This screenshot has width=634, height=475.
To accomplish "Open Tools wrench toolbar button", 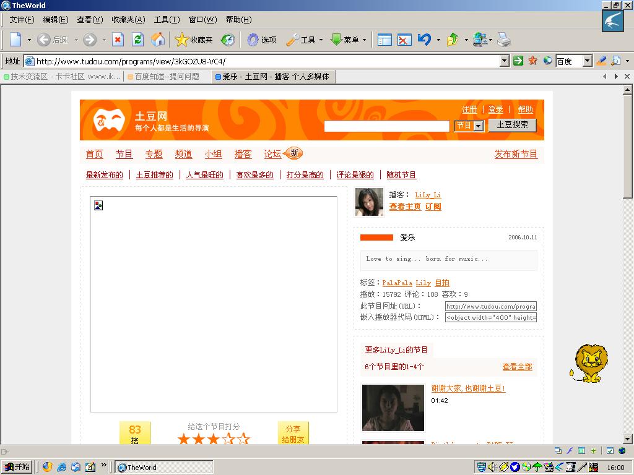I will pyautogui.click(x=301, y=40).
